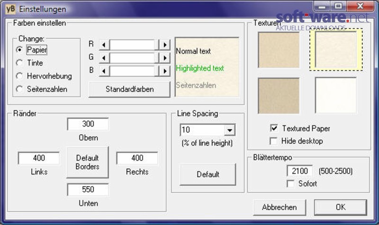Click the G color slider track
379x225 pixels.
[135, 58]
